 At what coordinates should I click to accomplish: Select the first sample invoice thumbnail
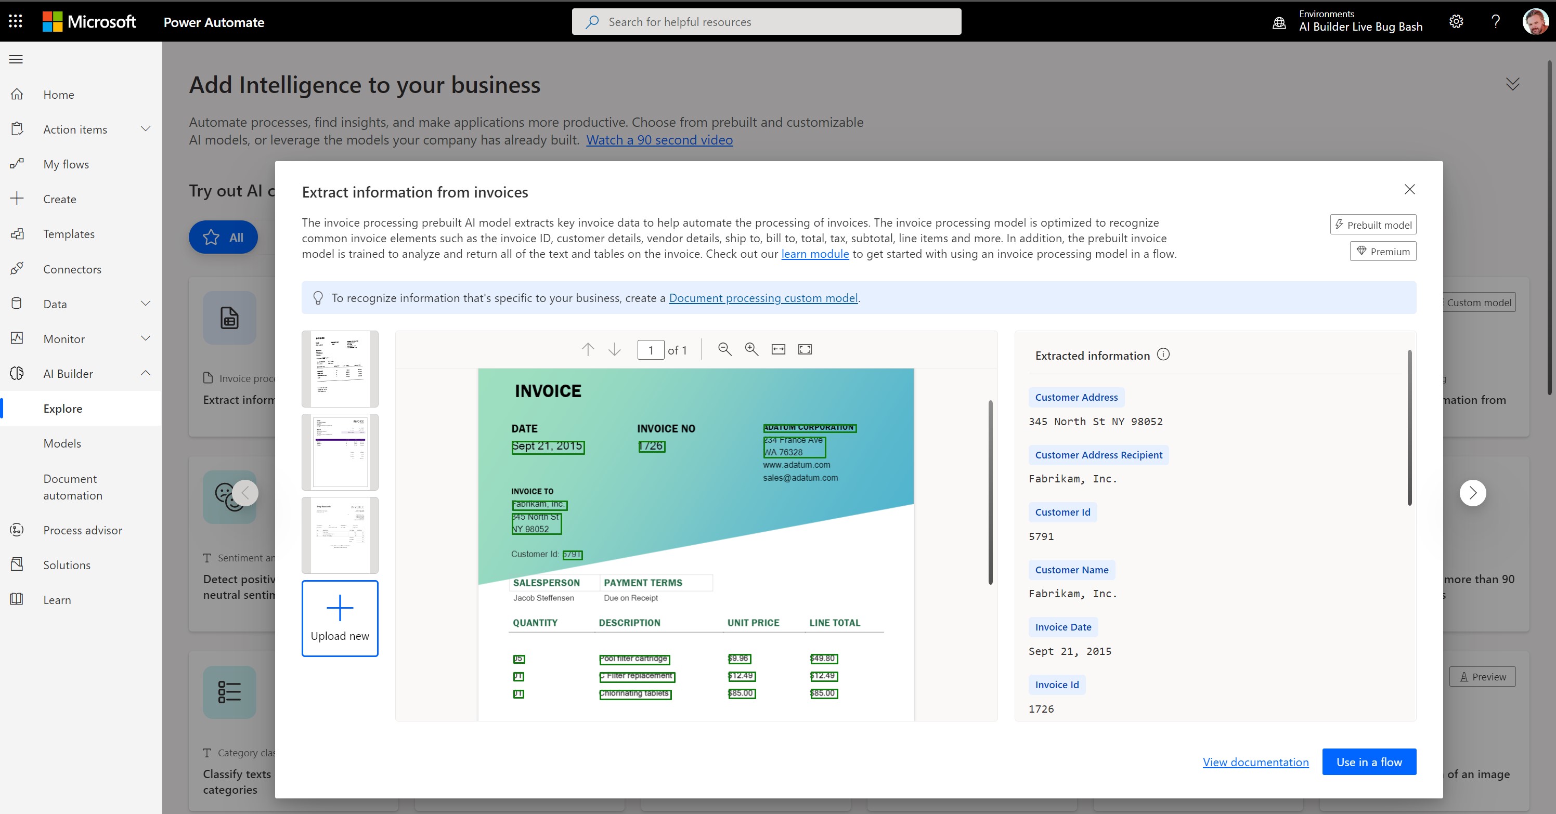pyautogui.click(x=340, y=369)
